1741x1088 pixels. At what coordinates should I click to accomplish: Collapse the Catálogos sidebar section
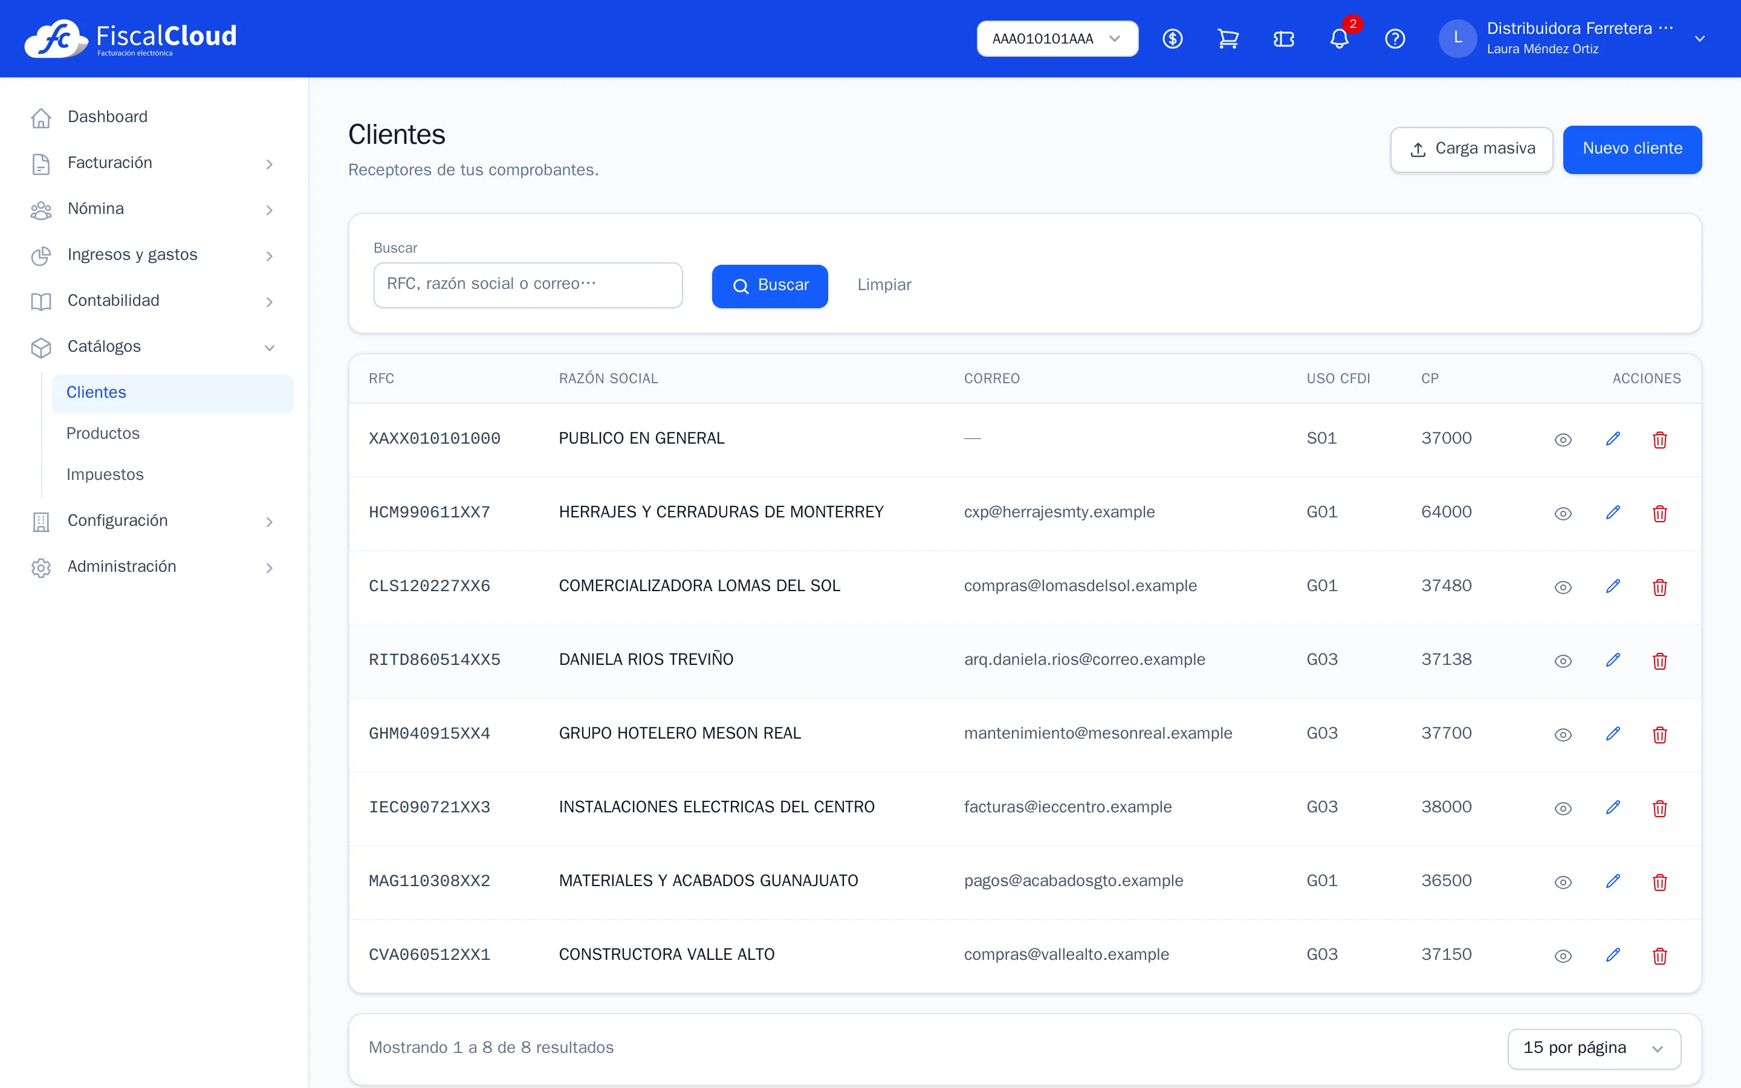(x=153, y=347)
